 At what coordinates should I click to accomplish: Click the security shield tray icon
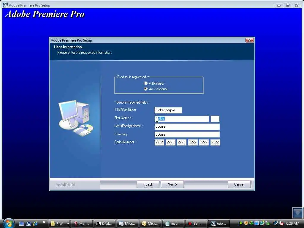coord(246,223)
